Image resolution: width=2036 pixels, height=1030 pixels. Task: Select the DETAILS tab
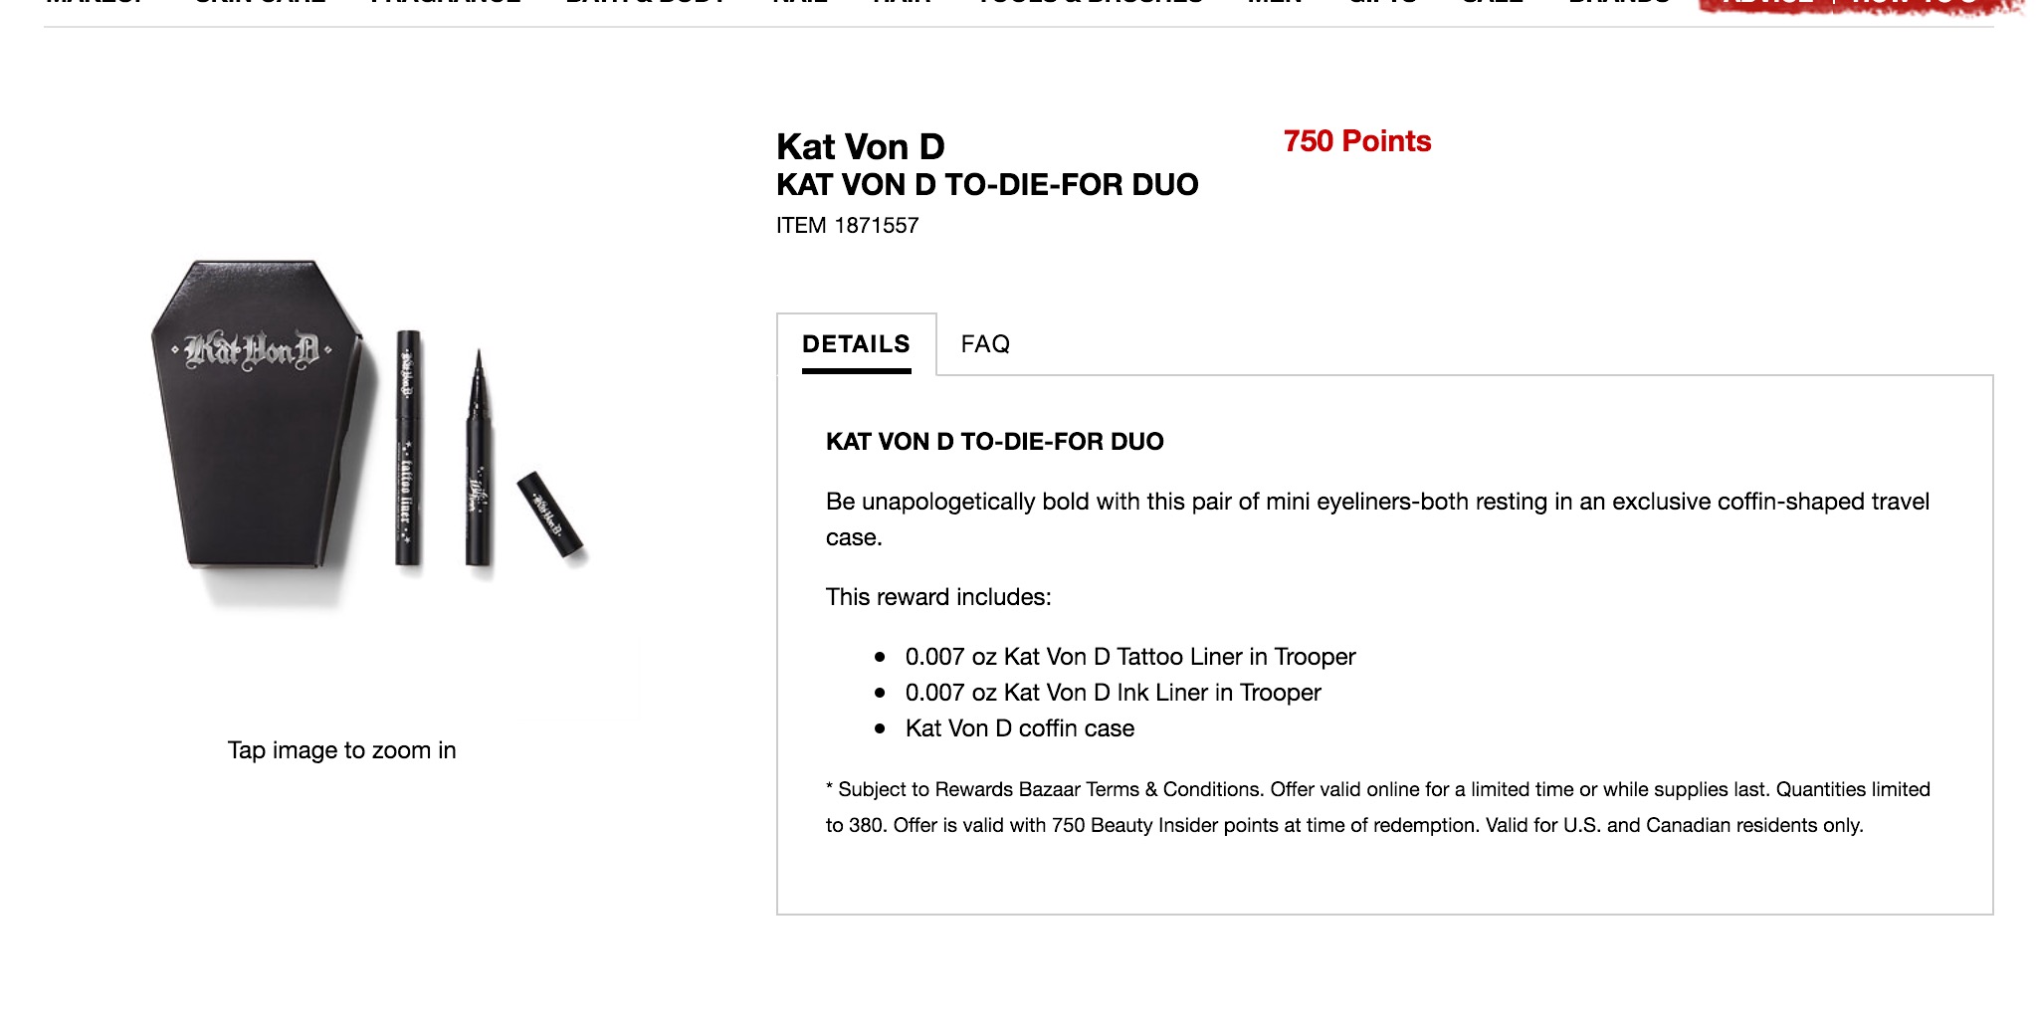tap(856, 344)
